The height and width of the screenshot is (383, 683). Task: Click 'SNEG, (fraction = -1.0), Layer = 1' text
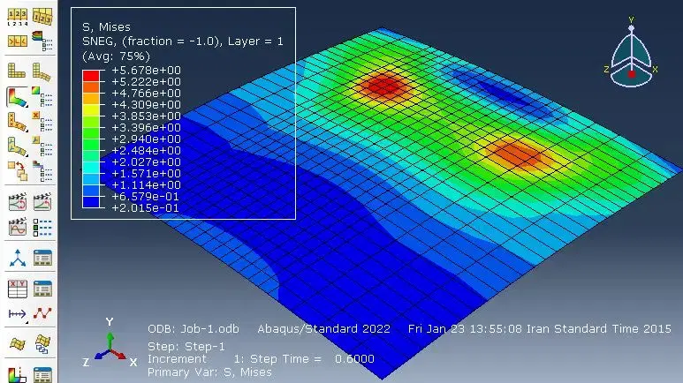click(x=183, y=41)
